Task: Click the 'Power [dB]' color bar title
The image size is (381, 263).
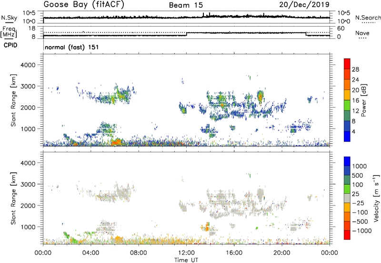Action: click(x=363, y=100)
